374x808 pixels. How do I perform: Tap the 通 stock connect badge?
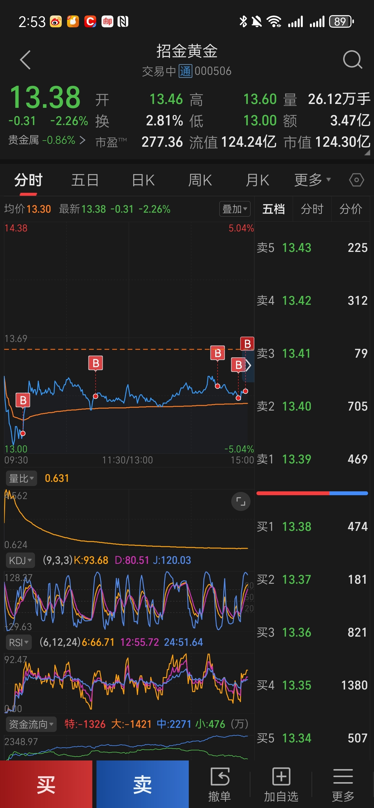tap(185, 71)
